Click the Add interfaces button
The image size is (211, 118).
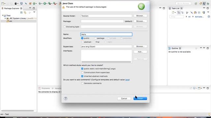click(x=140, y=52)
